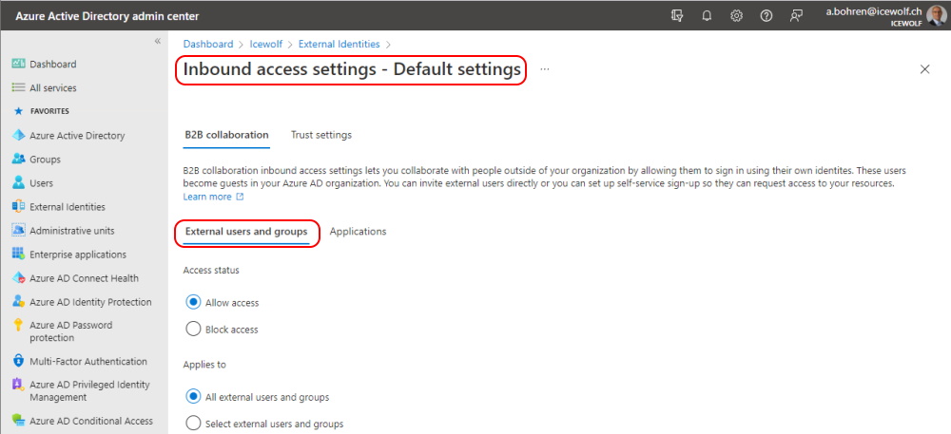
Task: Click the Multi-Factor Authentication lock icon
Action: tap(18, 361)
